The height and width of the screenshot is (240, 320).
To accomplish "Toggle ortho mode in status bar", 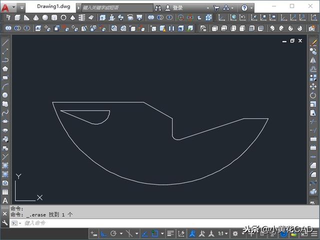I will coord(104,234).
